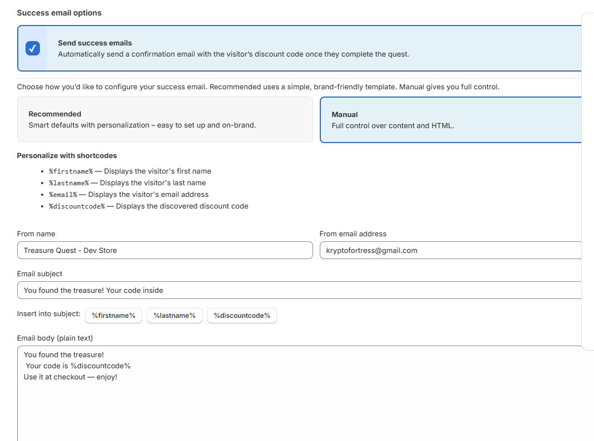Insert the %firstname% shortcode into subject
Viewport: 594px width, 441px height.
click(x=113, y=315)
